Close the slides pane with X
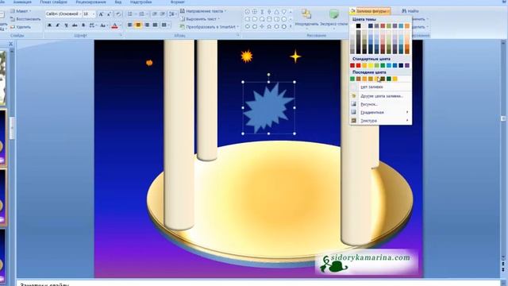Viewport: 508px width, 286px height. coord(10,44)
